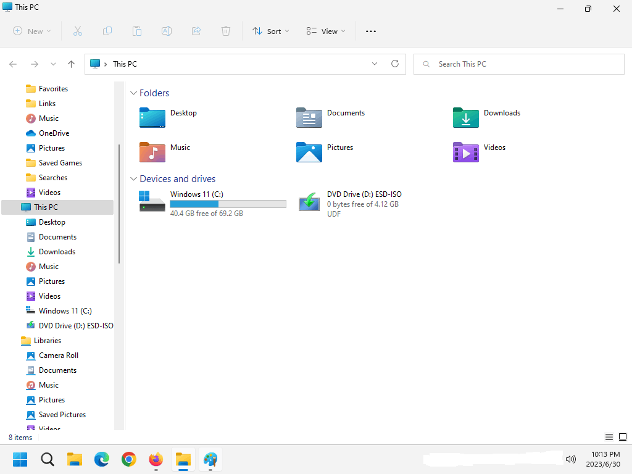Switch to details view in status bar
The height and width of the screenshot is (474, 632).
(609, 437)
